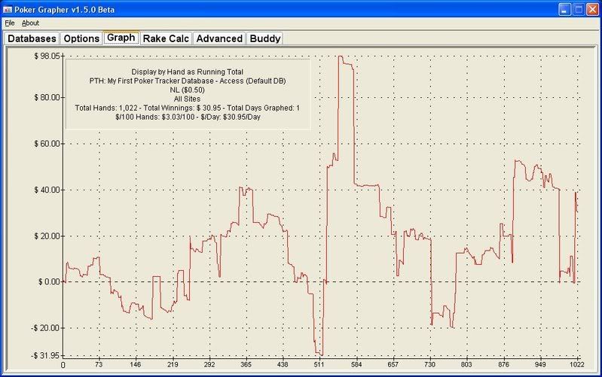The image size is (602, 377).
Task: Open the About menu
Action: (30, 23)
